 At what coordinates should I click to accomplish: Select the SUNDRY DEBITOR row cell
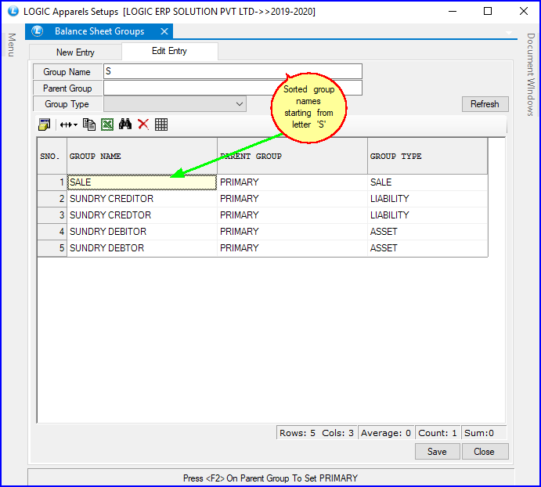(142, 232)
